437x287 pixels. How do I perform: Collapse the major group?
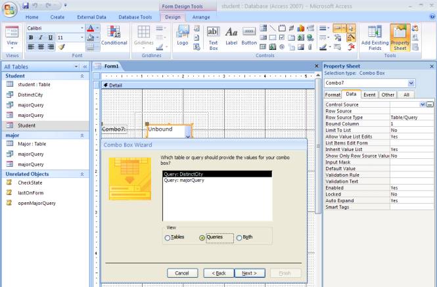(82, 135)
